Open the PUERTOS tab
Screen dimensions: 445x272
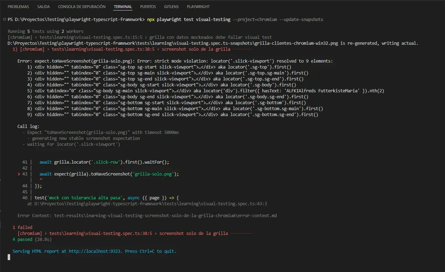pyautogui.click(x=148, y=7)
